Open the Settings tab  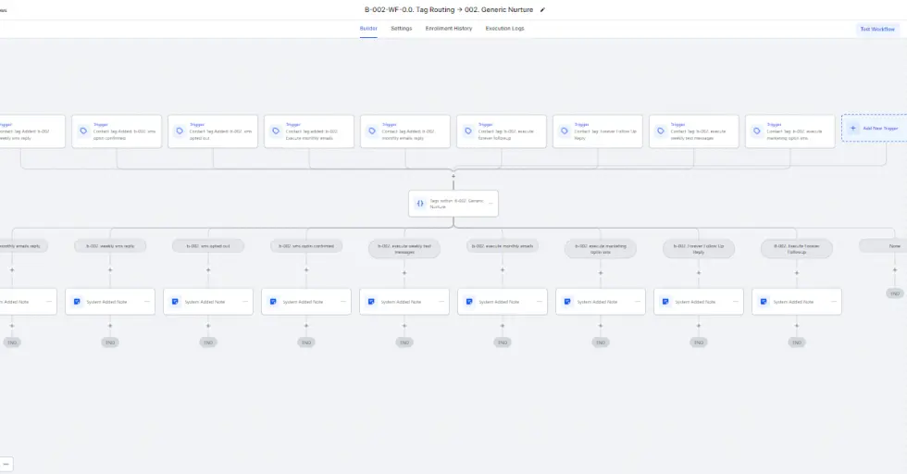402,29
